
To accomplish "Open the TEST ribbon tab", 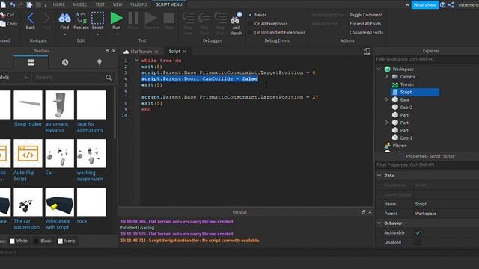I will pyautogui.click(x=100, y=4).
